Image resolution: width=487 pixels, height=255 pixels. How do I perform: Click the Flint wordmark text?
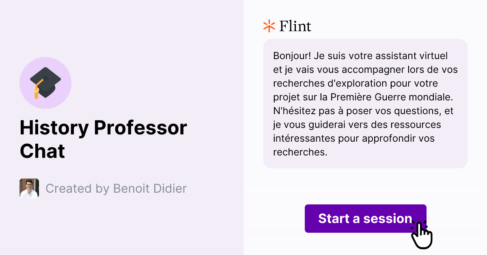pos(294,26)
